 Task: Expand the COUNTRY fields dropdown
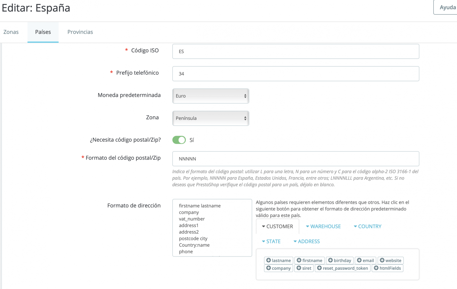point(367,226)
